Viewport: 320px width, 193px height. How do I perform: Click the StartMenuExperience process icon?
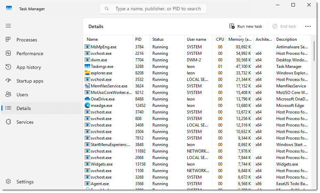tap(87, 144)
